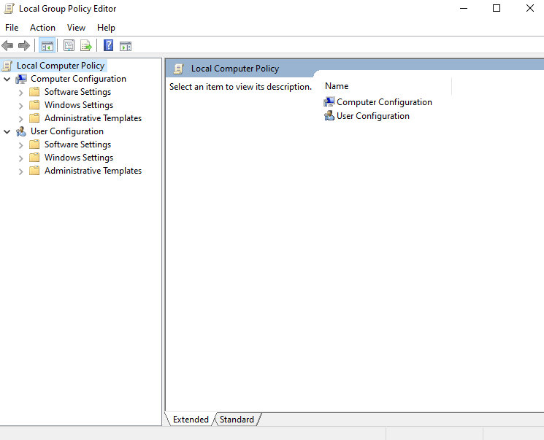Image resolution: width=544 pixels, height=440 pixels.
Task: Open the View menu
Action: pos(76,28)
